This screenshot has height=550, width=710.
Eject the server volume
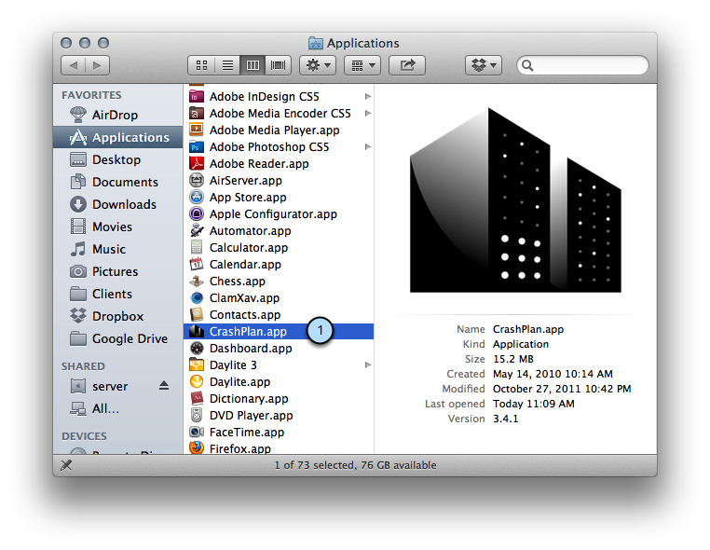pos(164,386)
